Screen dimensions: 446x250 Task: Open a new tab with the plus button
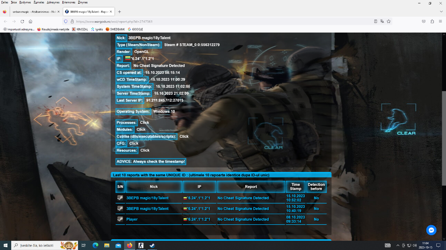click(120, 12)
